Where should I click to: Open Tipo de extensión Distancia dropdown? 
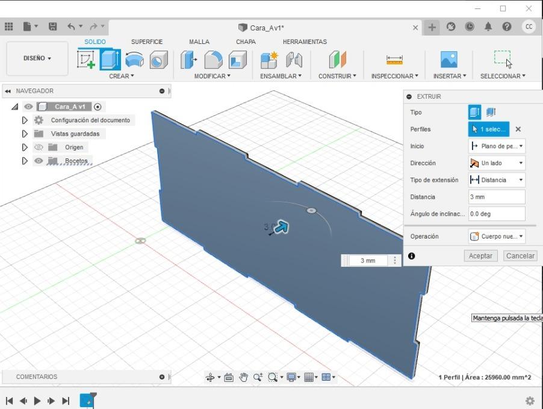(x=497, y=180)
